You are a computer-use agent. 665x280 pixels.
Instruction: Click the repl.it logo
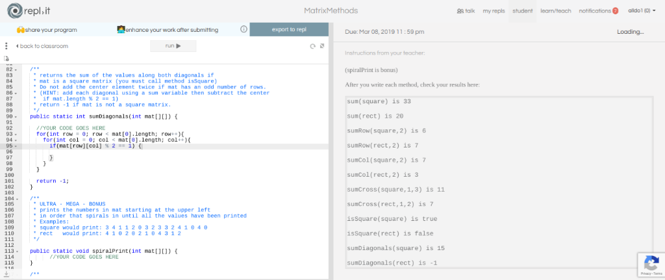pyautogui.click(x=29, y=10)
